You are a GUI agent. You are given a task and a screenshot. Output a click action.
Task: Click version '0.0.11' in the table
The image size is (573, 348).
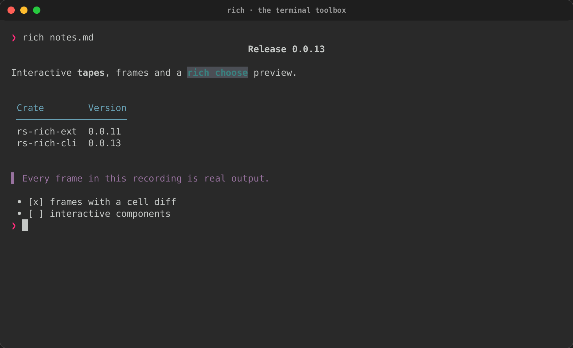[x=105, y=132]
